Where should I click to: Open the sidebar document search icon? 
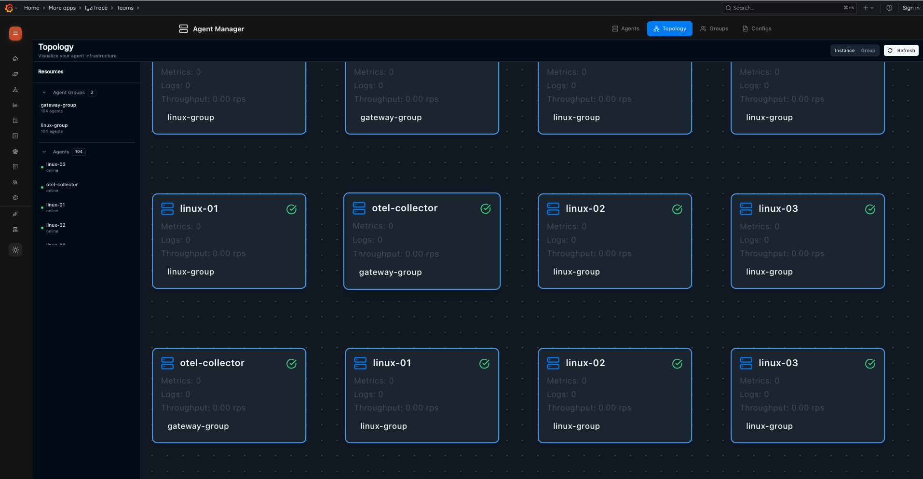click(x=15, y=121)
